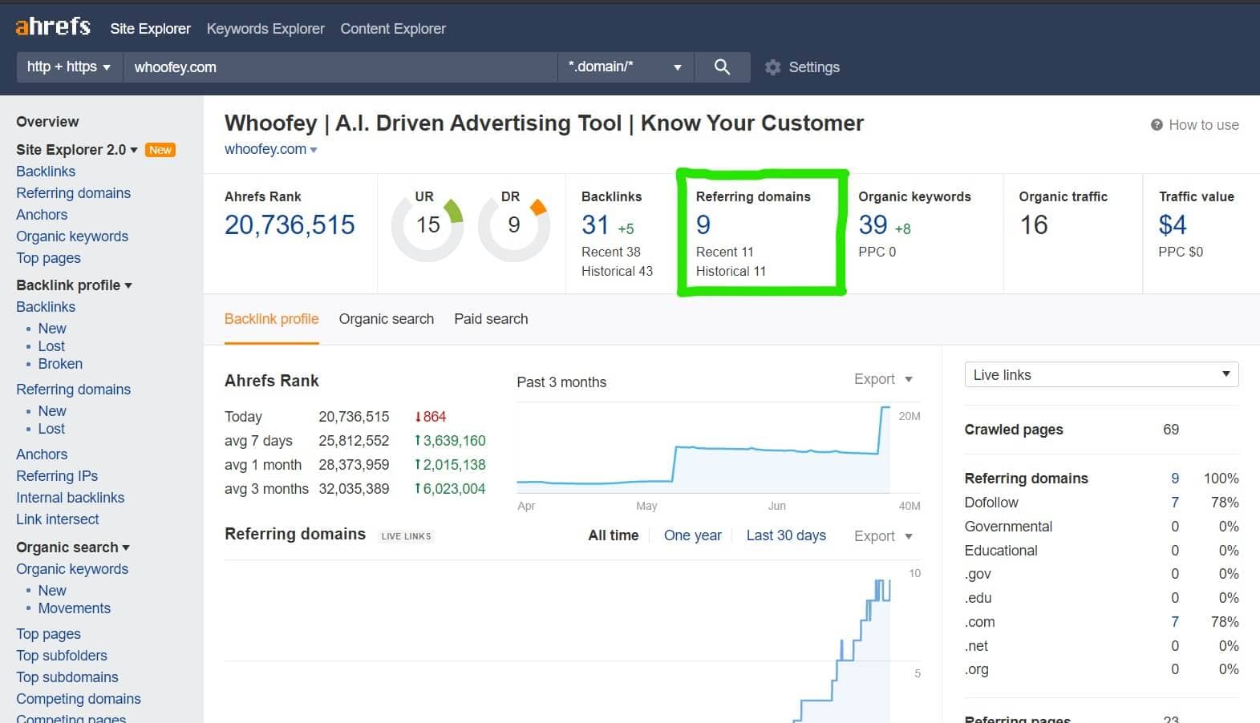1260x723 pixels.
Task: Open Top subdomains
Action: pyautogui.click(x=67, y=677)
